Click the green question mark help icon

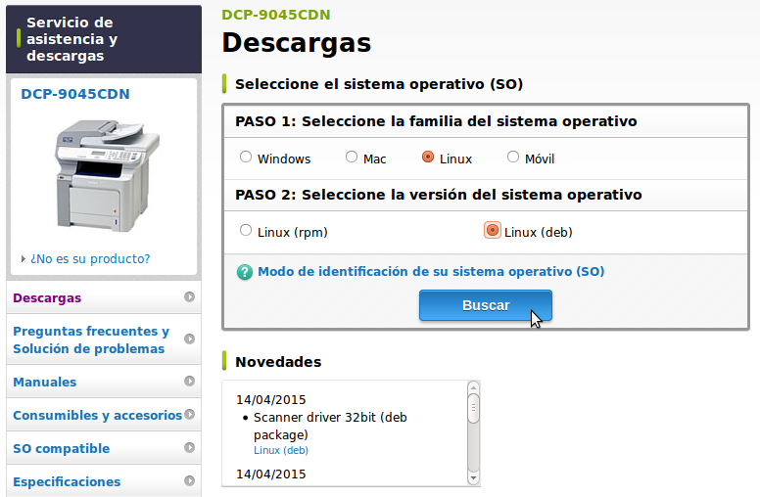tap(245, 272)
